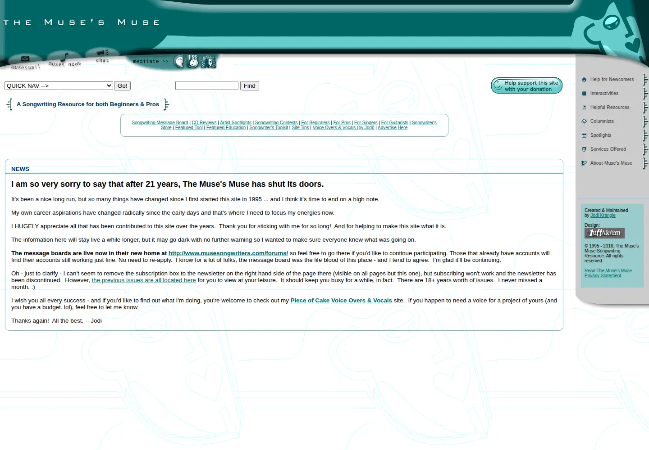Screen dimensions: 649x450
Task: Click the Find button
Action: (250, 85)
